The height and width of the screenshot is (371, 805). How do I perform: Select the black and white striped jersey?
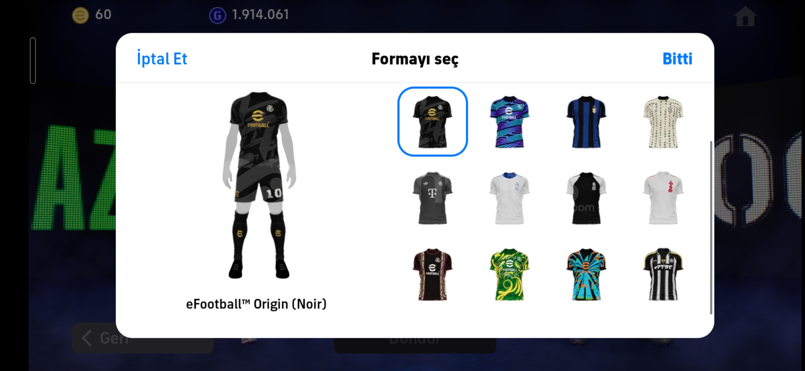(663, 274)
